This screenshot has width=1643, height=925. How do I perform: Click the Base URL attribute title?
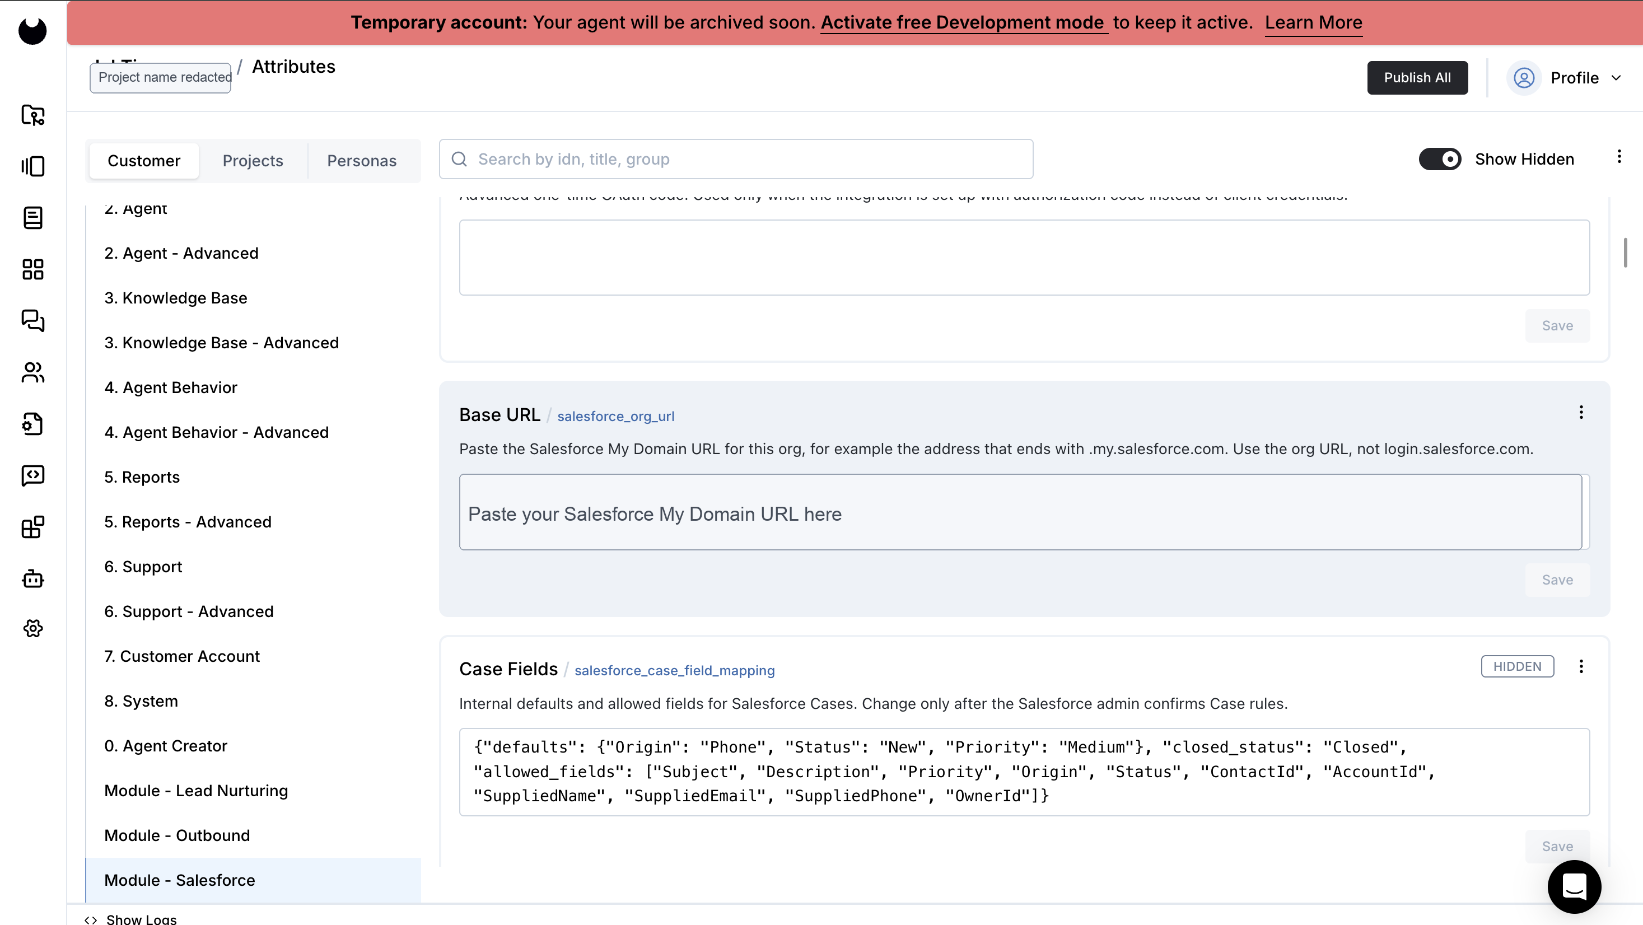coord(500,415)
